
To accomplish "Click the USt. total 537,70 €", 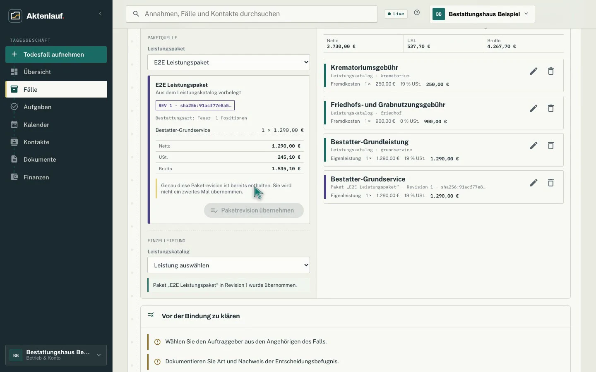I will (418, 46).
